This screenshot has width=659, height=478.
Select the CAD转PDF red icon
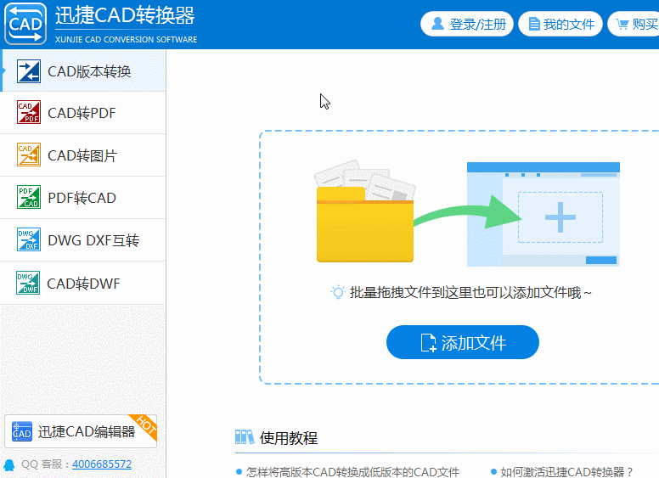(29, 112)
